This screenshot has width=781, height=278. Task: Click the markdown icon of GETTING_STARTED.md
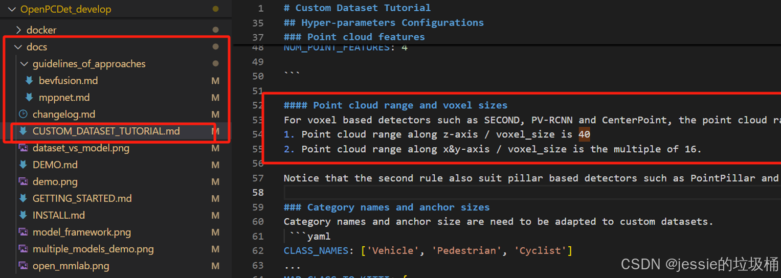pos(23,199)
